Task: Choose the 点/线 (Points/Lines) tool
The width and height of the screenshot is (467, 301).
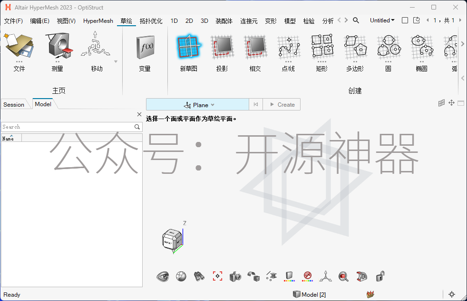Action: [288, 47]
